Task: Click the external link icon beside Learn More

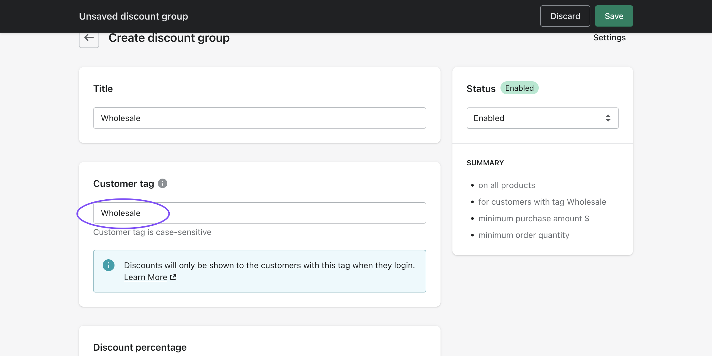Action: click(x=173, y=277)
